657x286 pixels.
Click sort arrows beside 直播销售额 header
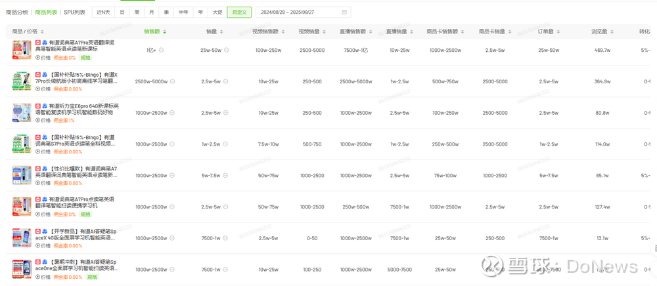[x=371, y=31]
